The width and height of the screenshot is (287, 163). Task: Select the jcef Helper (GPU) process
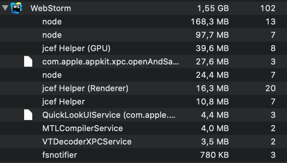click(143, 48)
